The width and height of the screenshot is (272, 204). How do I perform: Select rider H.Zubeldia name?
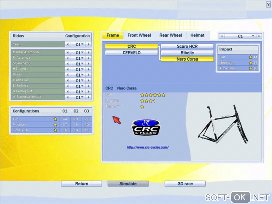point(21,69)
